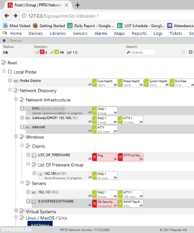Click the red HTTP Full Web sensor icon

point(120,157)
